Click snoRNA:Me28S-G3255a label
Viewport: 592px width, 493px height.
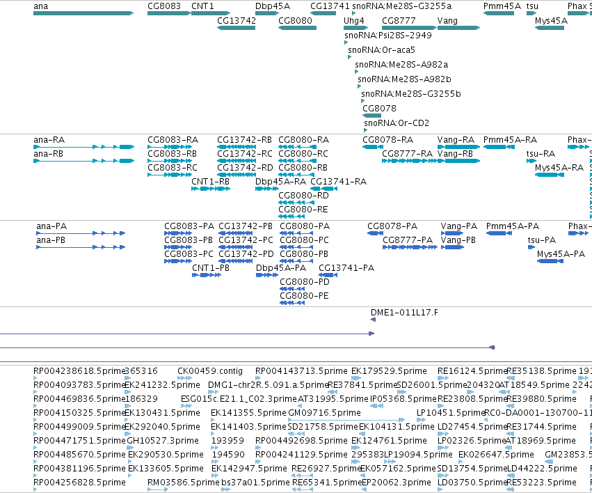401,6
